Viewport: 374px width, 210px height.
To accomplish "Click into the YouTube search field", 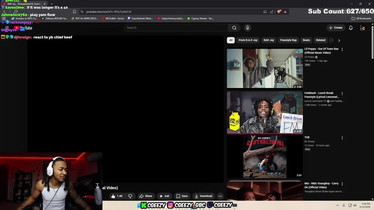I will click(x=176, y=28).
